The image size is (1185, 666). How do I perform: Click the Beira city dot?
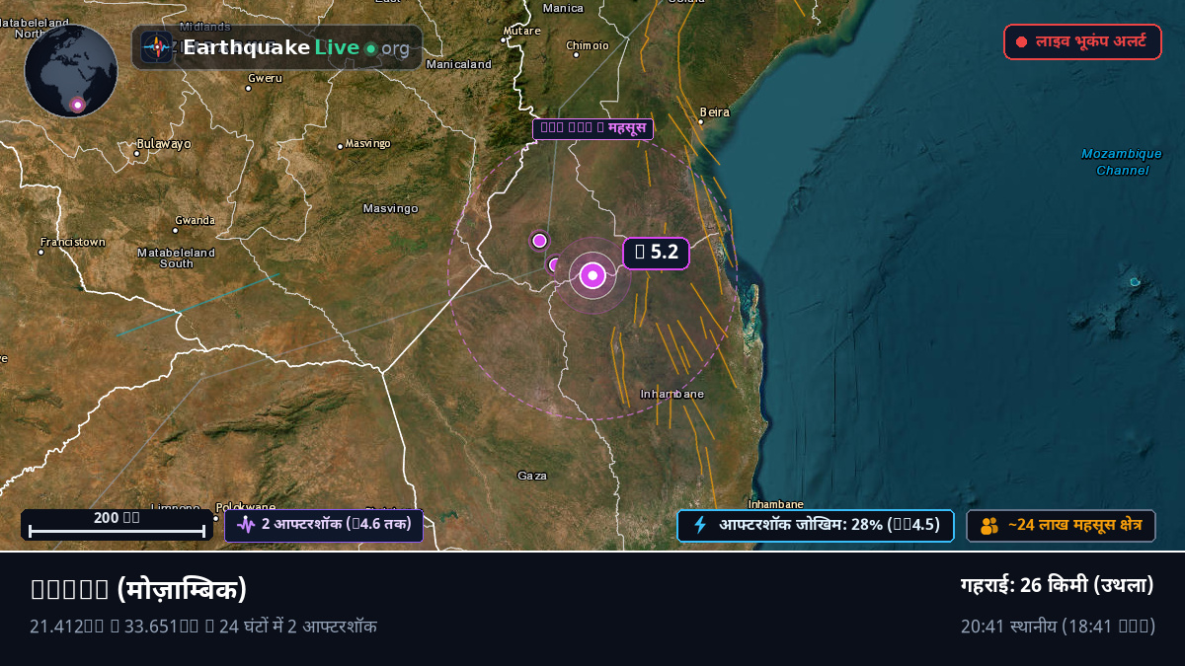tap(700, 121)
